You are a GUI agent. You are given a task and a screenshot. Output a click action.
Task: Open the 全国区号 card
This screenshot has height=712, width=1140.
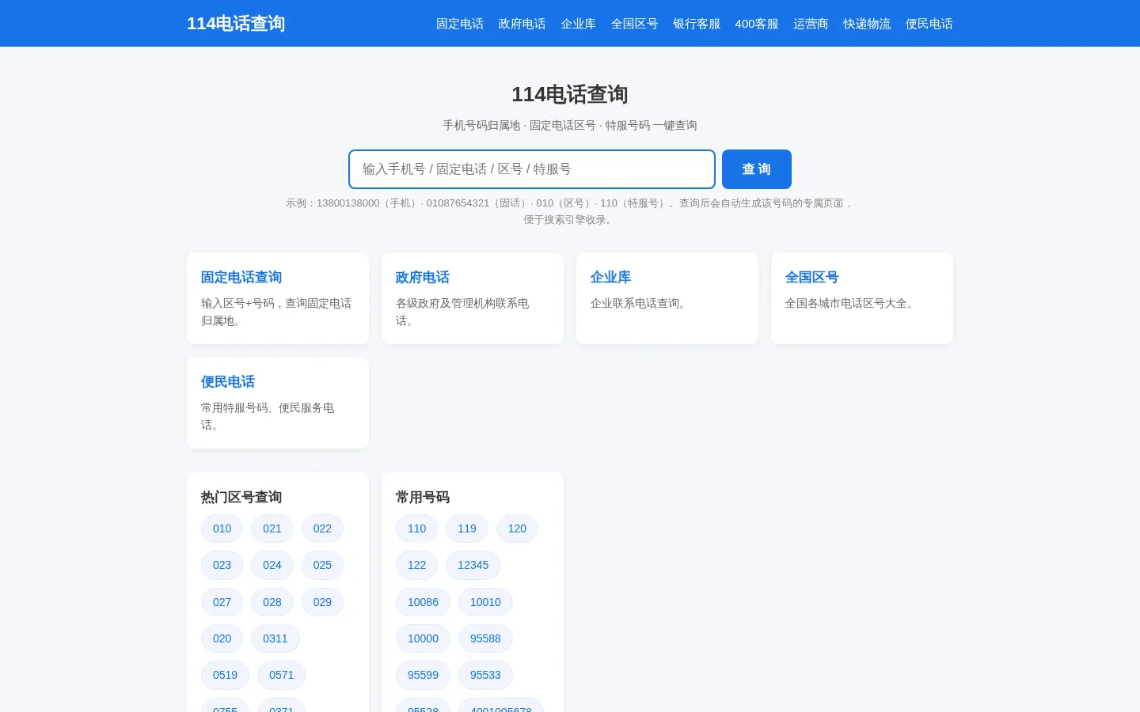click(862, 298)
